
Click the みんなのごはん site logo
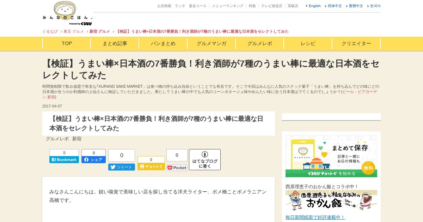click(68, 13)
